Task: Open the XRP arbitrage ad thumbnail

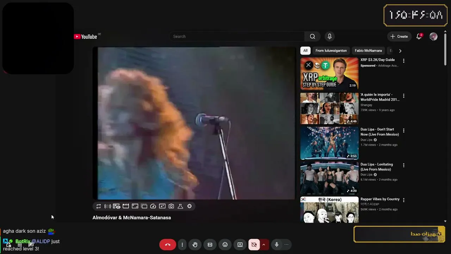Action: 329,73
